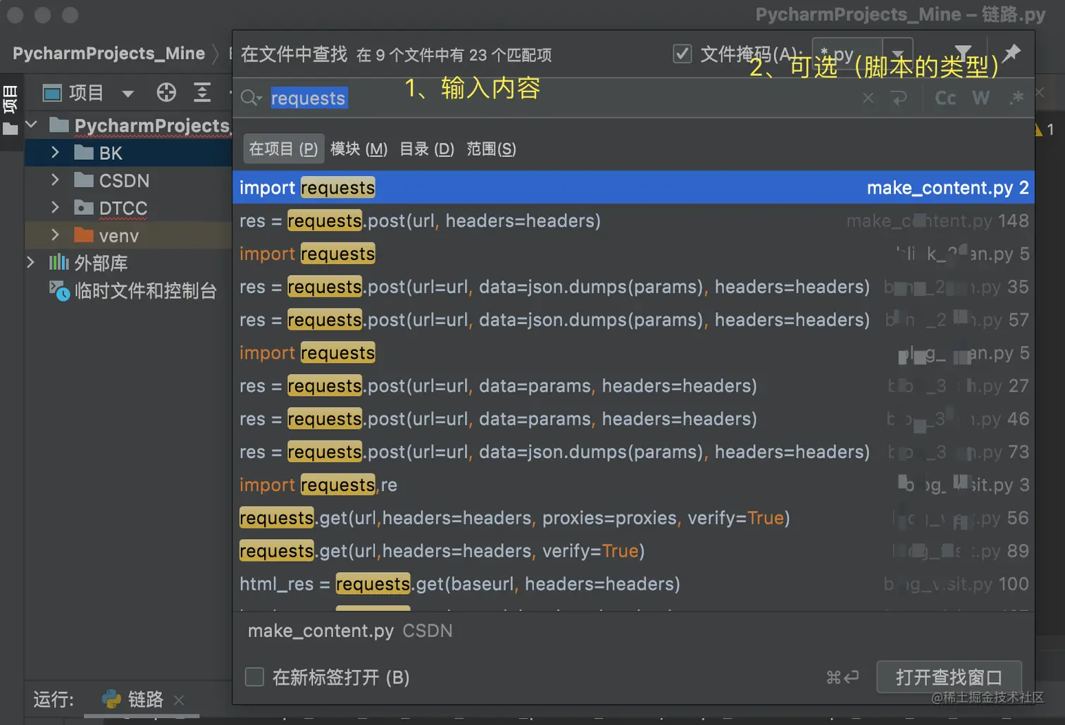
Task: Select the 在项目 (P) scope tab
Action: (x=283, y=149)
